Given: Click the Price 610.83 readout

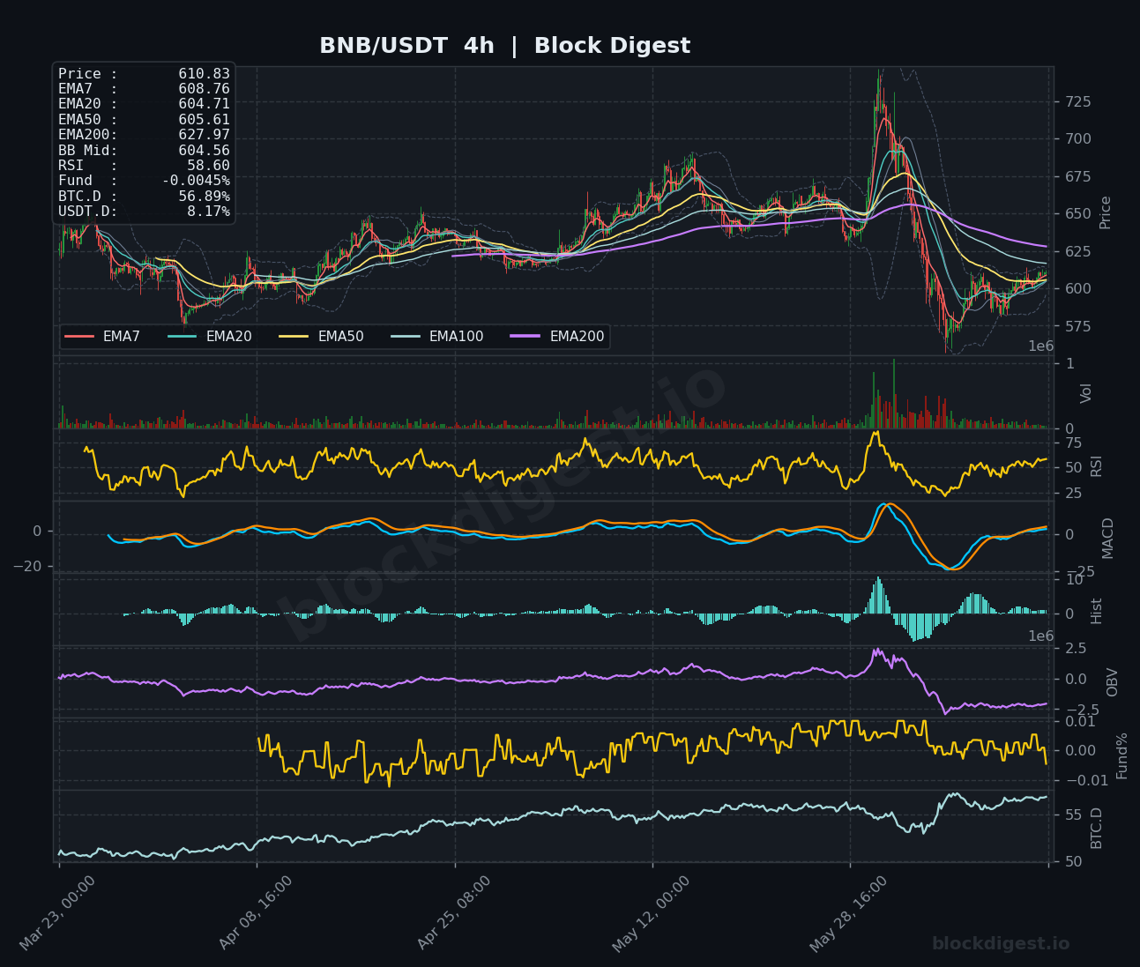Looking at the screenshot, I should pos(144,74).
